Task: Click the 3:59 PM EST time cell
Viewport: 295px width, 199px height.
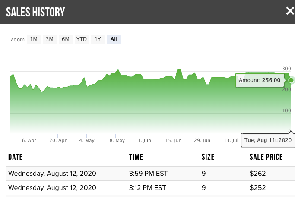Action: tap(148, 174)
